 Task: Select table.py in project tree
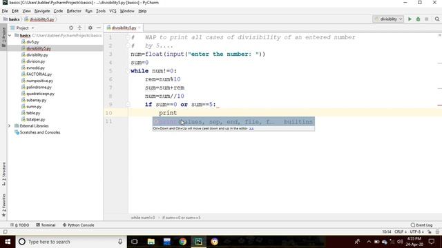coord(33,113)
